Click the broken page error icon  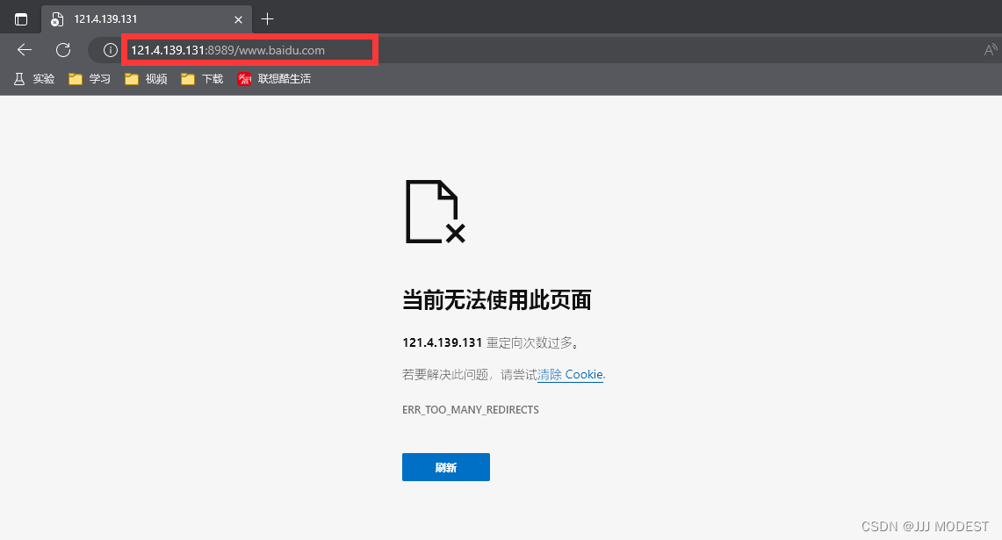click(x=436, y=212)
